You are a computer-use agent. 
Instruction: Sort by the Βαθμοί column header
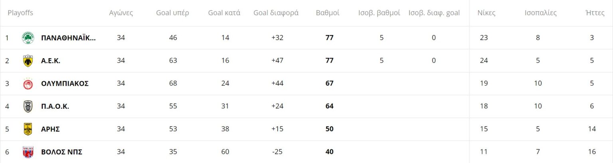click(328, 13)
